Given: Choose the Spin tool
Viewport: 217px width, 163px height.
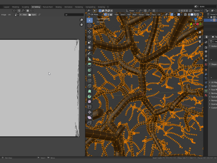Looking at the screenshot, I should pyautogui.click(x=90, y=96).
